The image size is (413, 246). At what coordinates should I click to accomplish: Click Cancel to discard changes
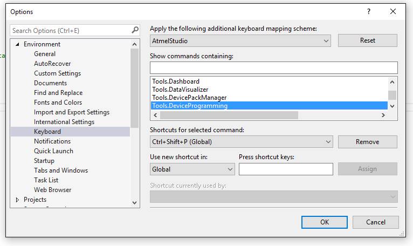coord(375,222)
